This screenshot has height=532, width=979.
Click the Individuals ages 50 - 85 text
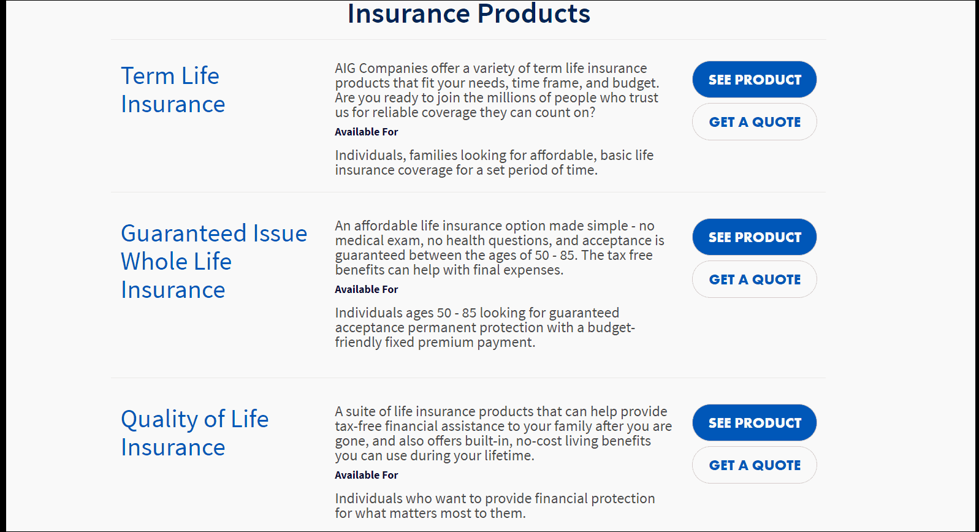(485, 327)
